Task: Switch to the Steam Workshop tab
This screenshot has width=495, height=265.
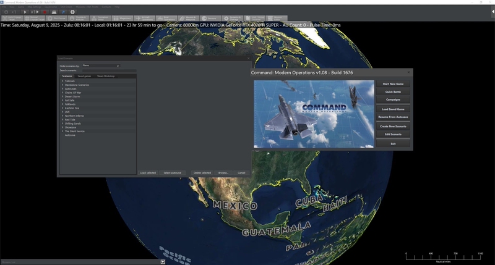Action: [x=106, y=76]
